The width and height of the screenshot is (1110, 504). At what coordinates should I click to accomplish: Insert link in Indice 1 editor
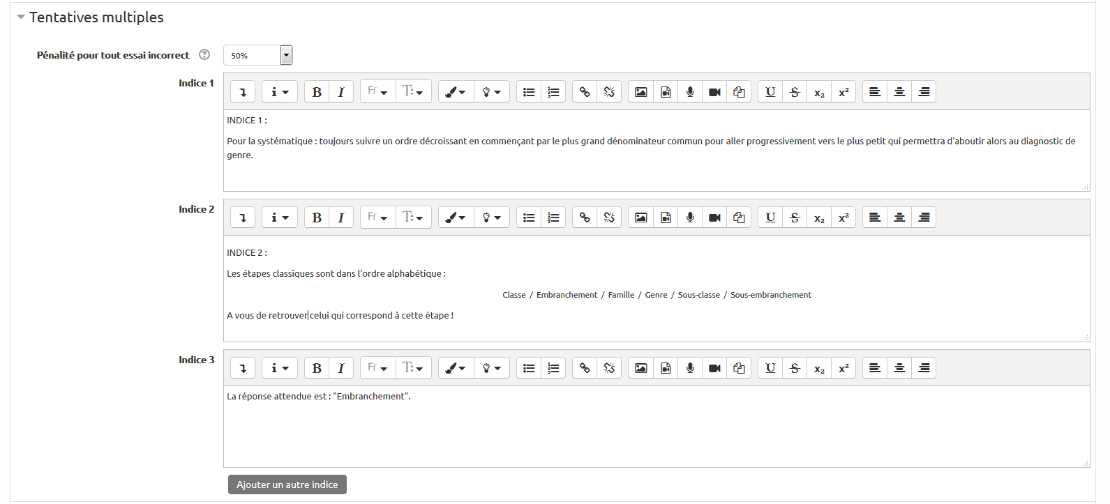(585, 92)
